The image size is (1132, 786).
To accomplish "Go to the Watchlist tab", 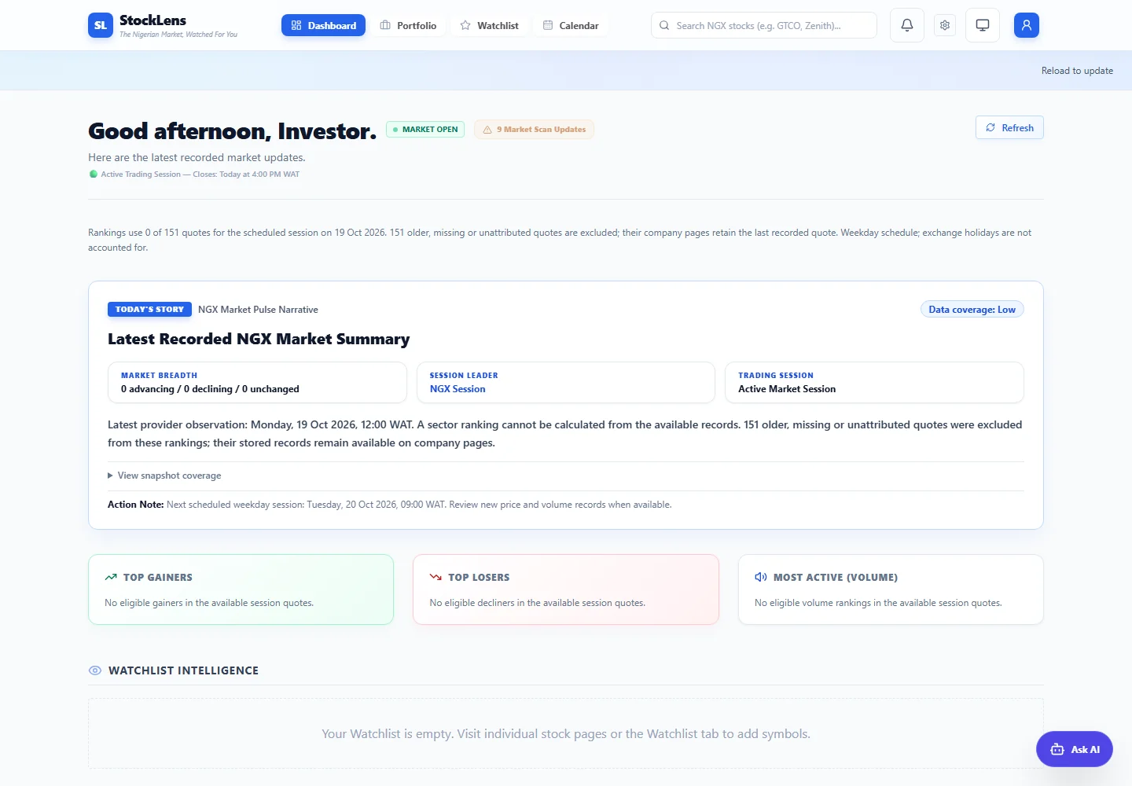I will 489,25.
